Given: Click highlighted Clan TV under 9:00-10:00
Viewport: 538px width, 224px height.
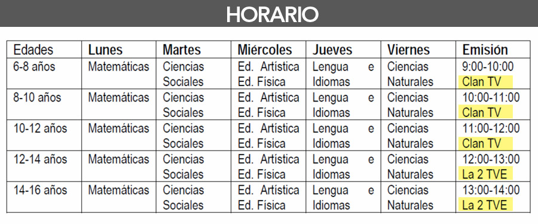Looking at the screenshot, I should pos(485,82).
